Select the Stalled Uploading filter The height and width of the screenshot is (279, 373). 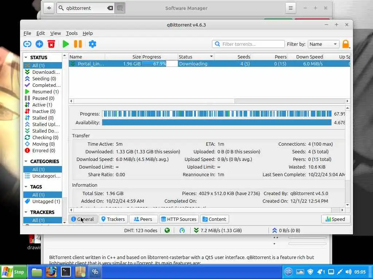[x=43, y=124]
